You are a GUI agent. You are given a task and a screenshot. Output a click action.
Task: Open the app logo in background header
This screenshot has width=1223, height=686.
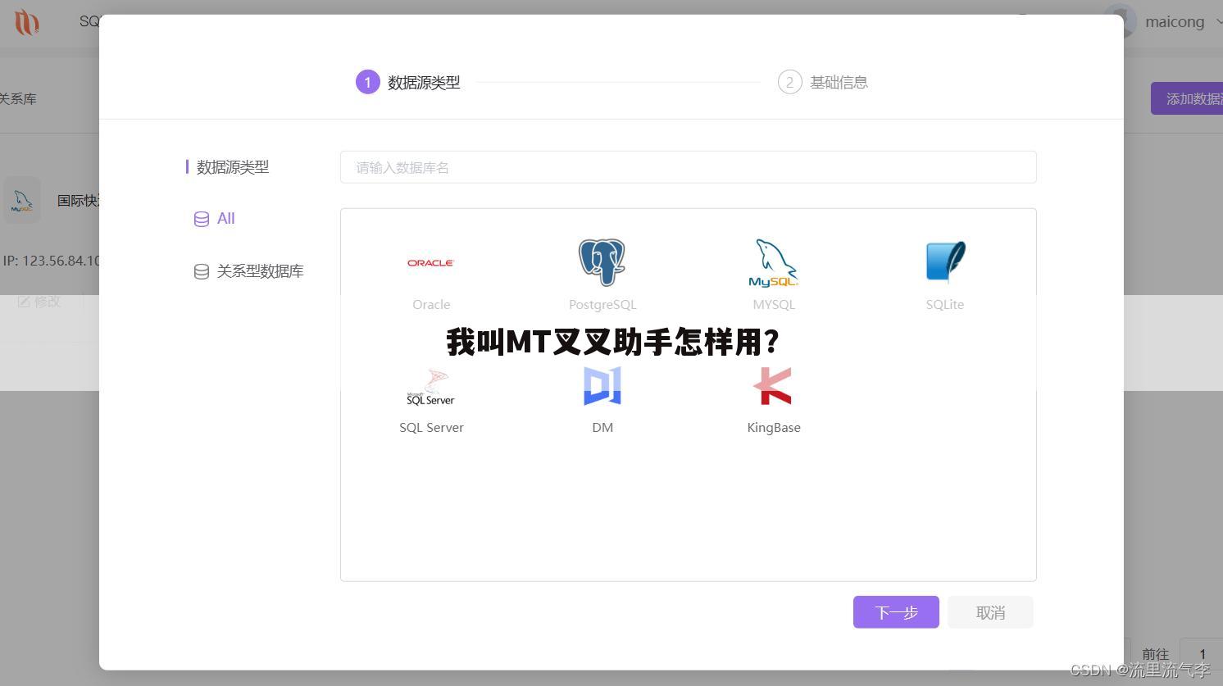tap(26, 22)
